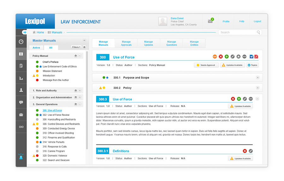Edit section 300.3.1 Definitions
This screenshot has width=284, height=181.
coord(251,151)
